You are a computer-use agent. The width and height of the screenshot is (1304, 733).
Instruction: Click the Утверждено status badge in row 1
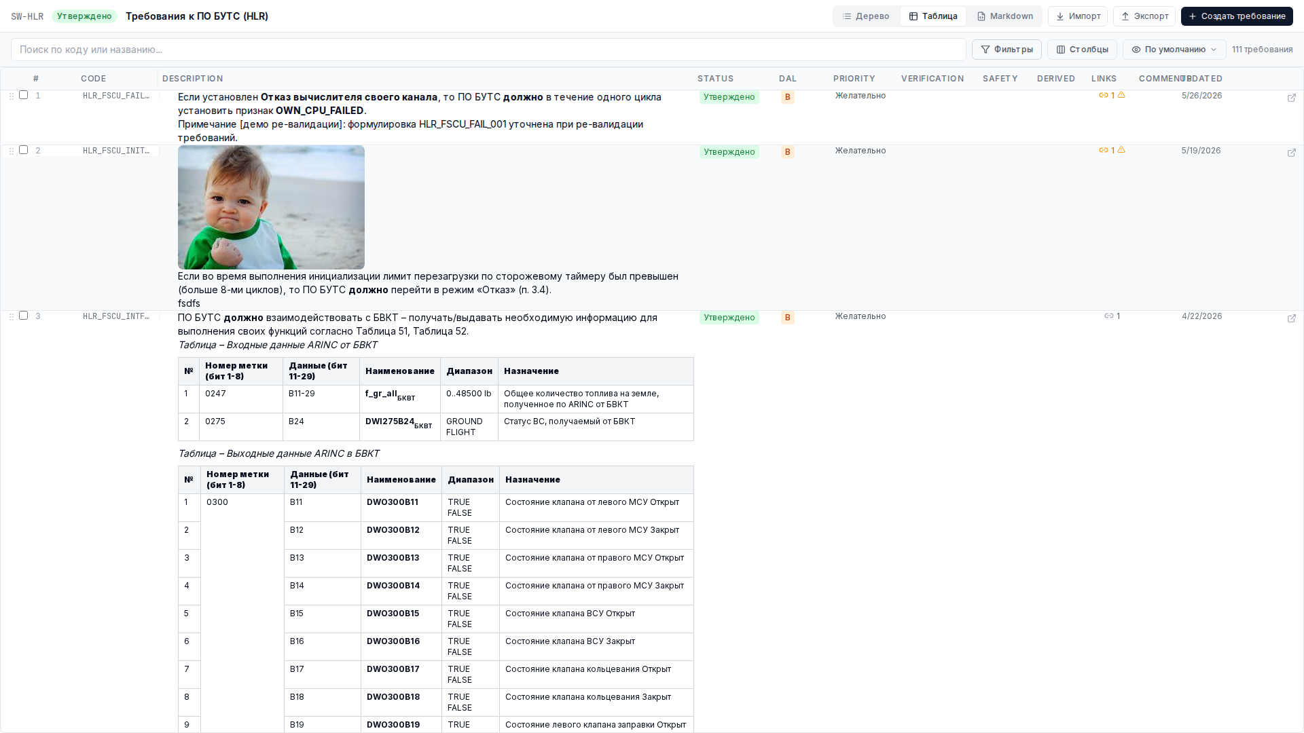pyautogui.click(x=729, y=97)
